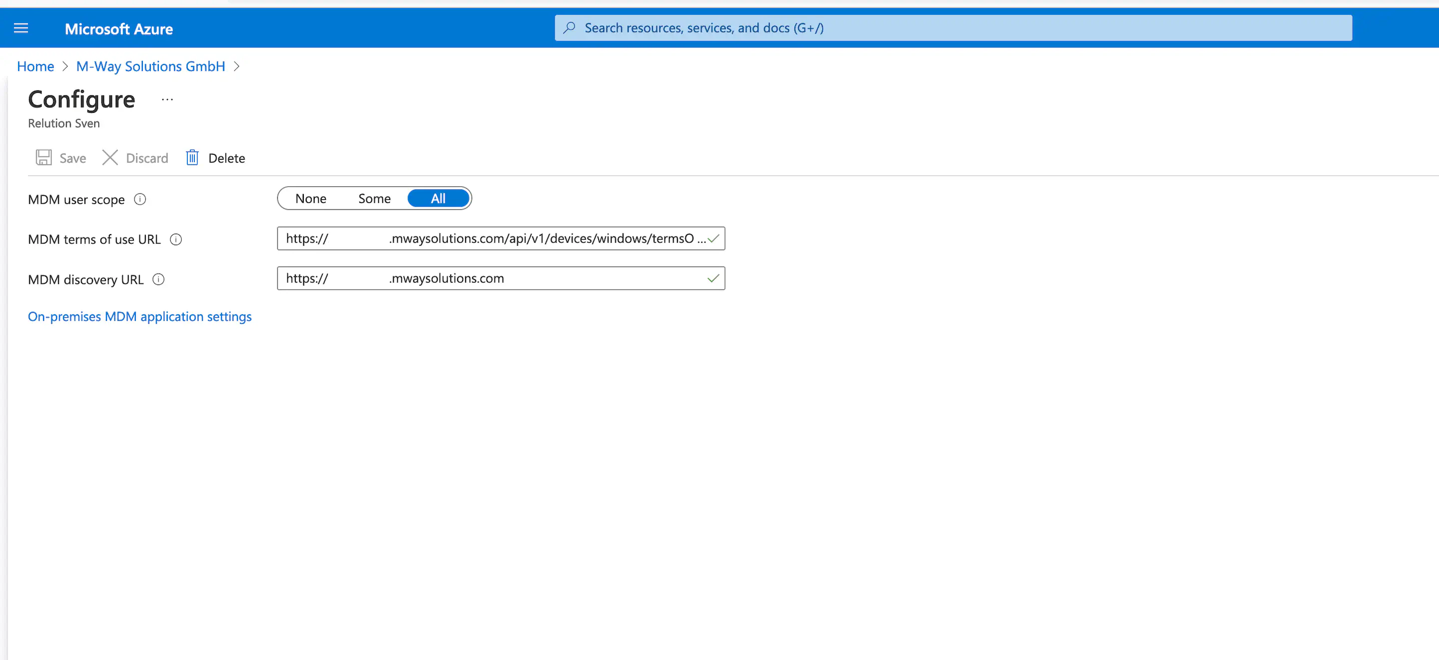
Task: Click info icon beside MDM terms of use URL
Action: pyautogui.click(x=176, y=240)
